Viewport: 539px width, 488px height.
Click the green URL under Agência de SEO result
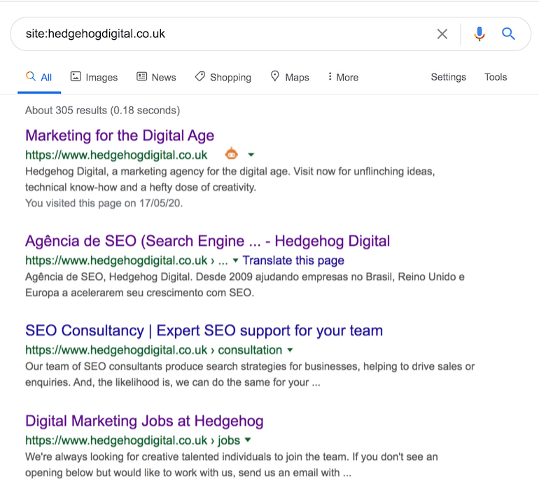coord(127,260)
